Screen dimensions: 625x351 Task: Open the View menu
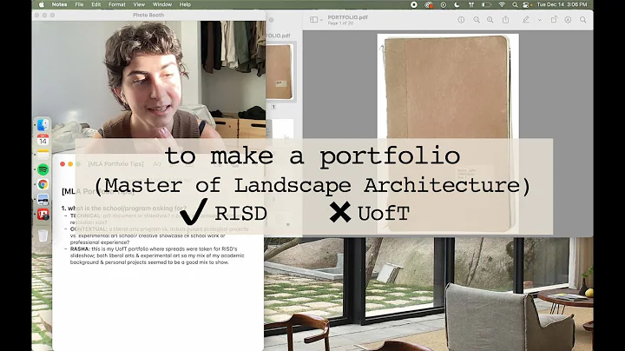coord(139,4)
